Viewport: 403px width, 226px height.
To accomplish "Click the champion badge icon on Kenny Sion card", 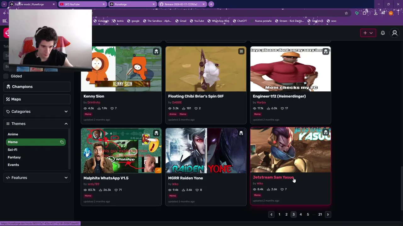I will click(x=156, y=51).
